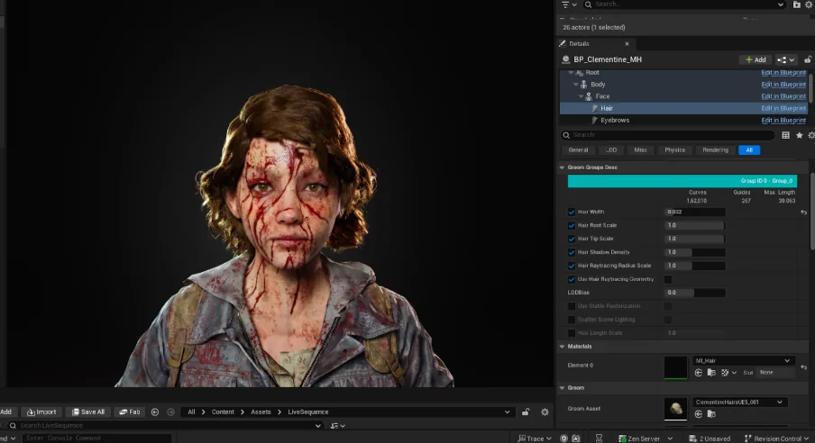Click the Eyebrows groom component icon
The image size is (815, 443).
[x=595, y=120]
